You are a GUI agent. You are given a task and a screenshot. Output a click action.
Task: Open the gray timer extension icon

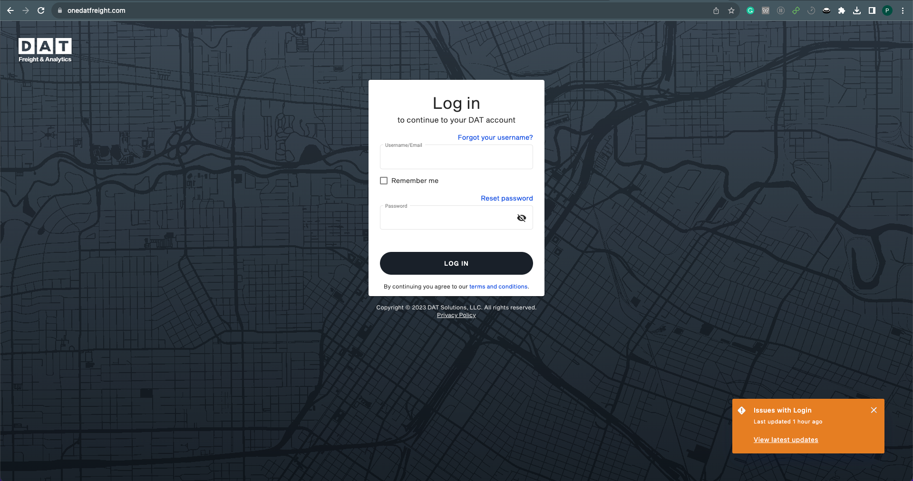[811, 10]
